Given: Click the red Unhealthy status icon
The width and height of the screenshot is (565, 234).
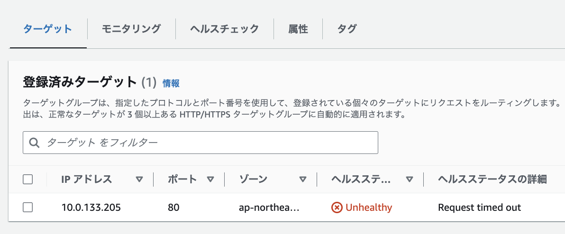Looking at the screenshot, I should pos(337,208).
